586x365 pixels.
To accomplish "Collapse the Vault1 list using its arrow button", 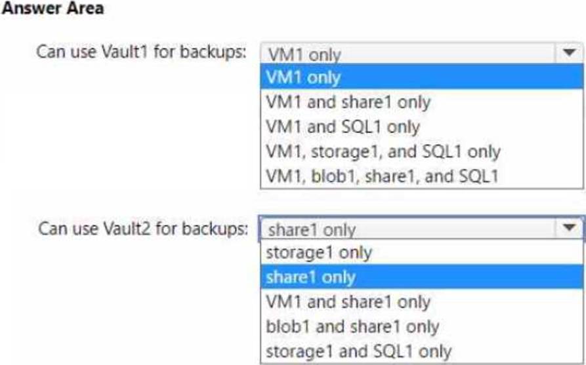I will 568,53.
